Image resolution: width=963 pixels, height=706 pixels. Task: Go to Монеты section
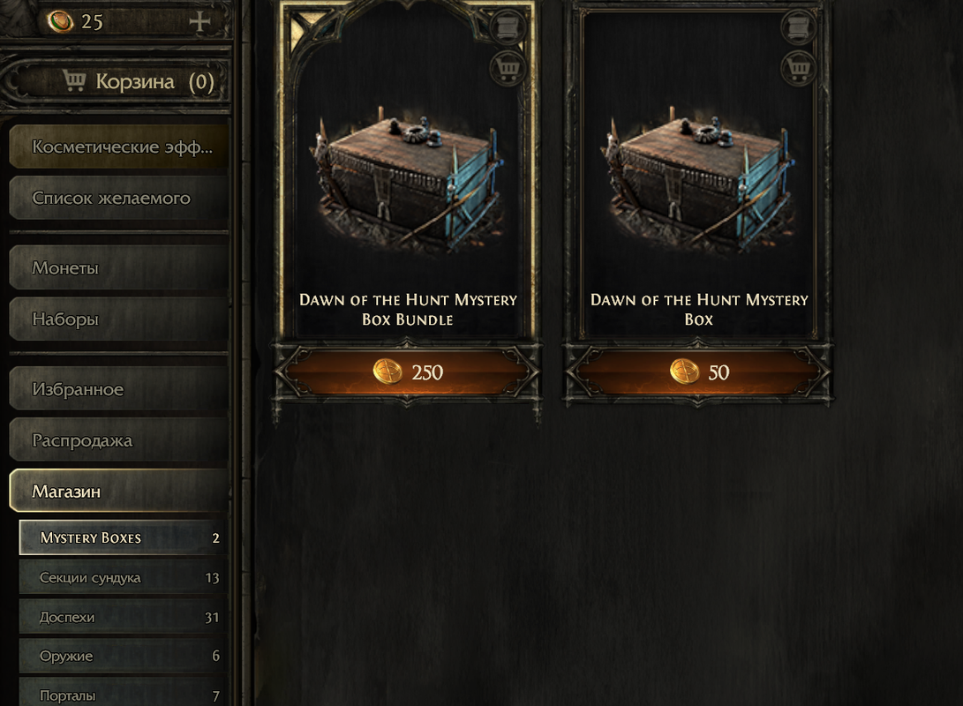coord(119,267)
